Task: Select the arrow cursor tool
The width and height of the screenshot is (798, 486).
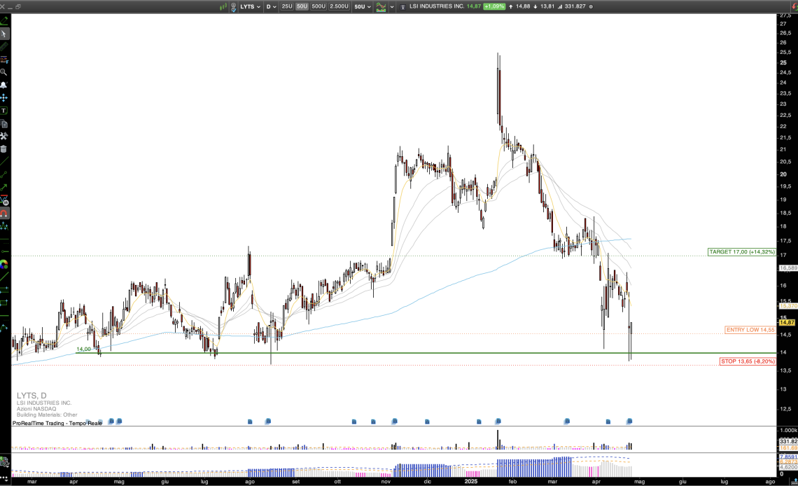Action: pyautogui.click(x=4, y=34)
